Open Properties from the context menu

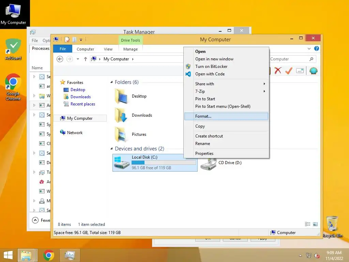(226, 154)
